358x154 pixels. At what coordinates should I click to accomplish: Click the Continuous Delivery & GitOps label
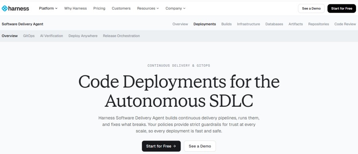(179, 65)
